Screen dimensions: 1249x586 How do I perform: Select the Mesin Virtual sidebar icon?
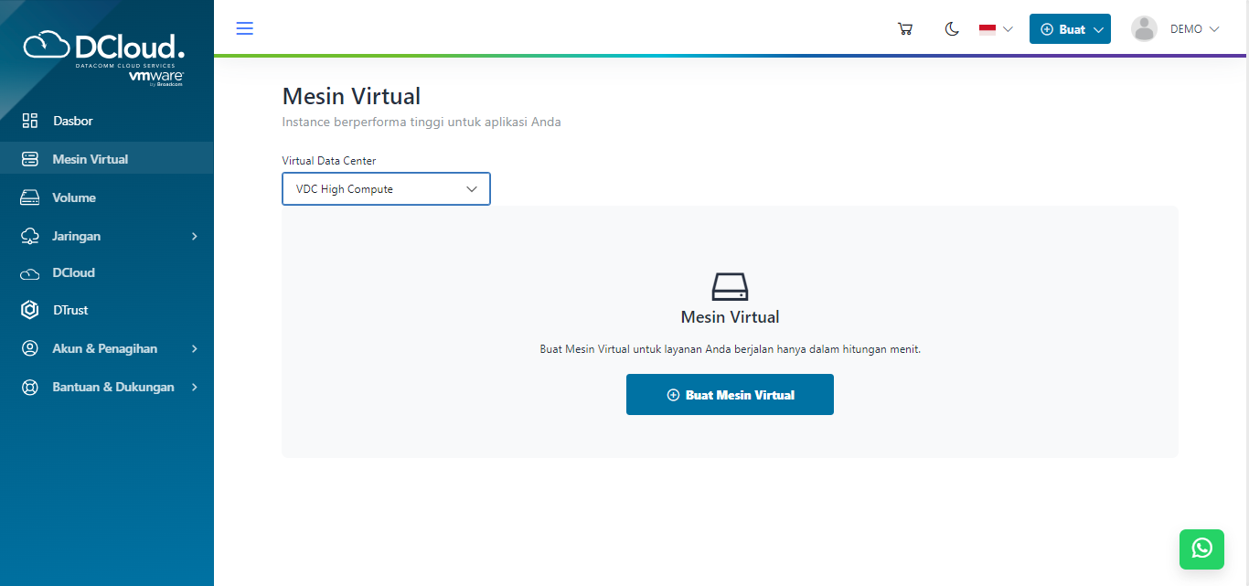[x=29, y=158]
